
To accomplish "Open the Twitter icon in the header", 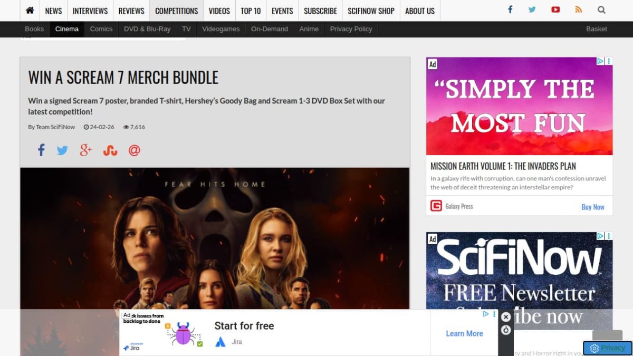I will (532, 9).
